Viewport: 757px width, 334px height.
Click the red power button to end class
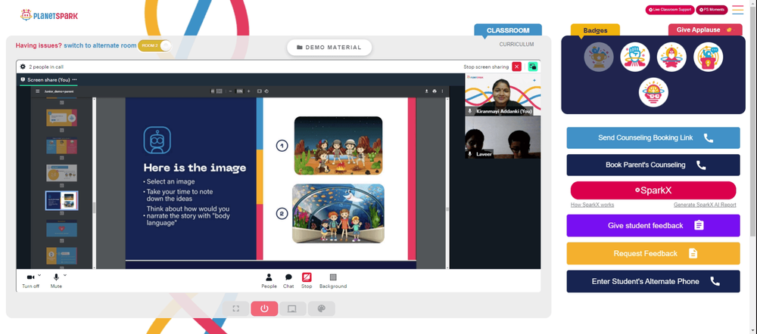[x=264, y=309]
